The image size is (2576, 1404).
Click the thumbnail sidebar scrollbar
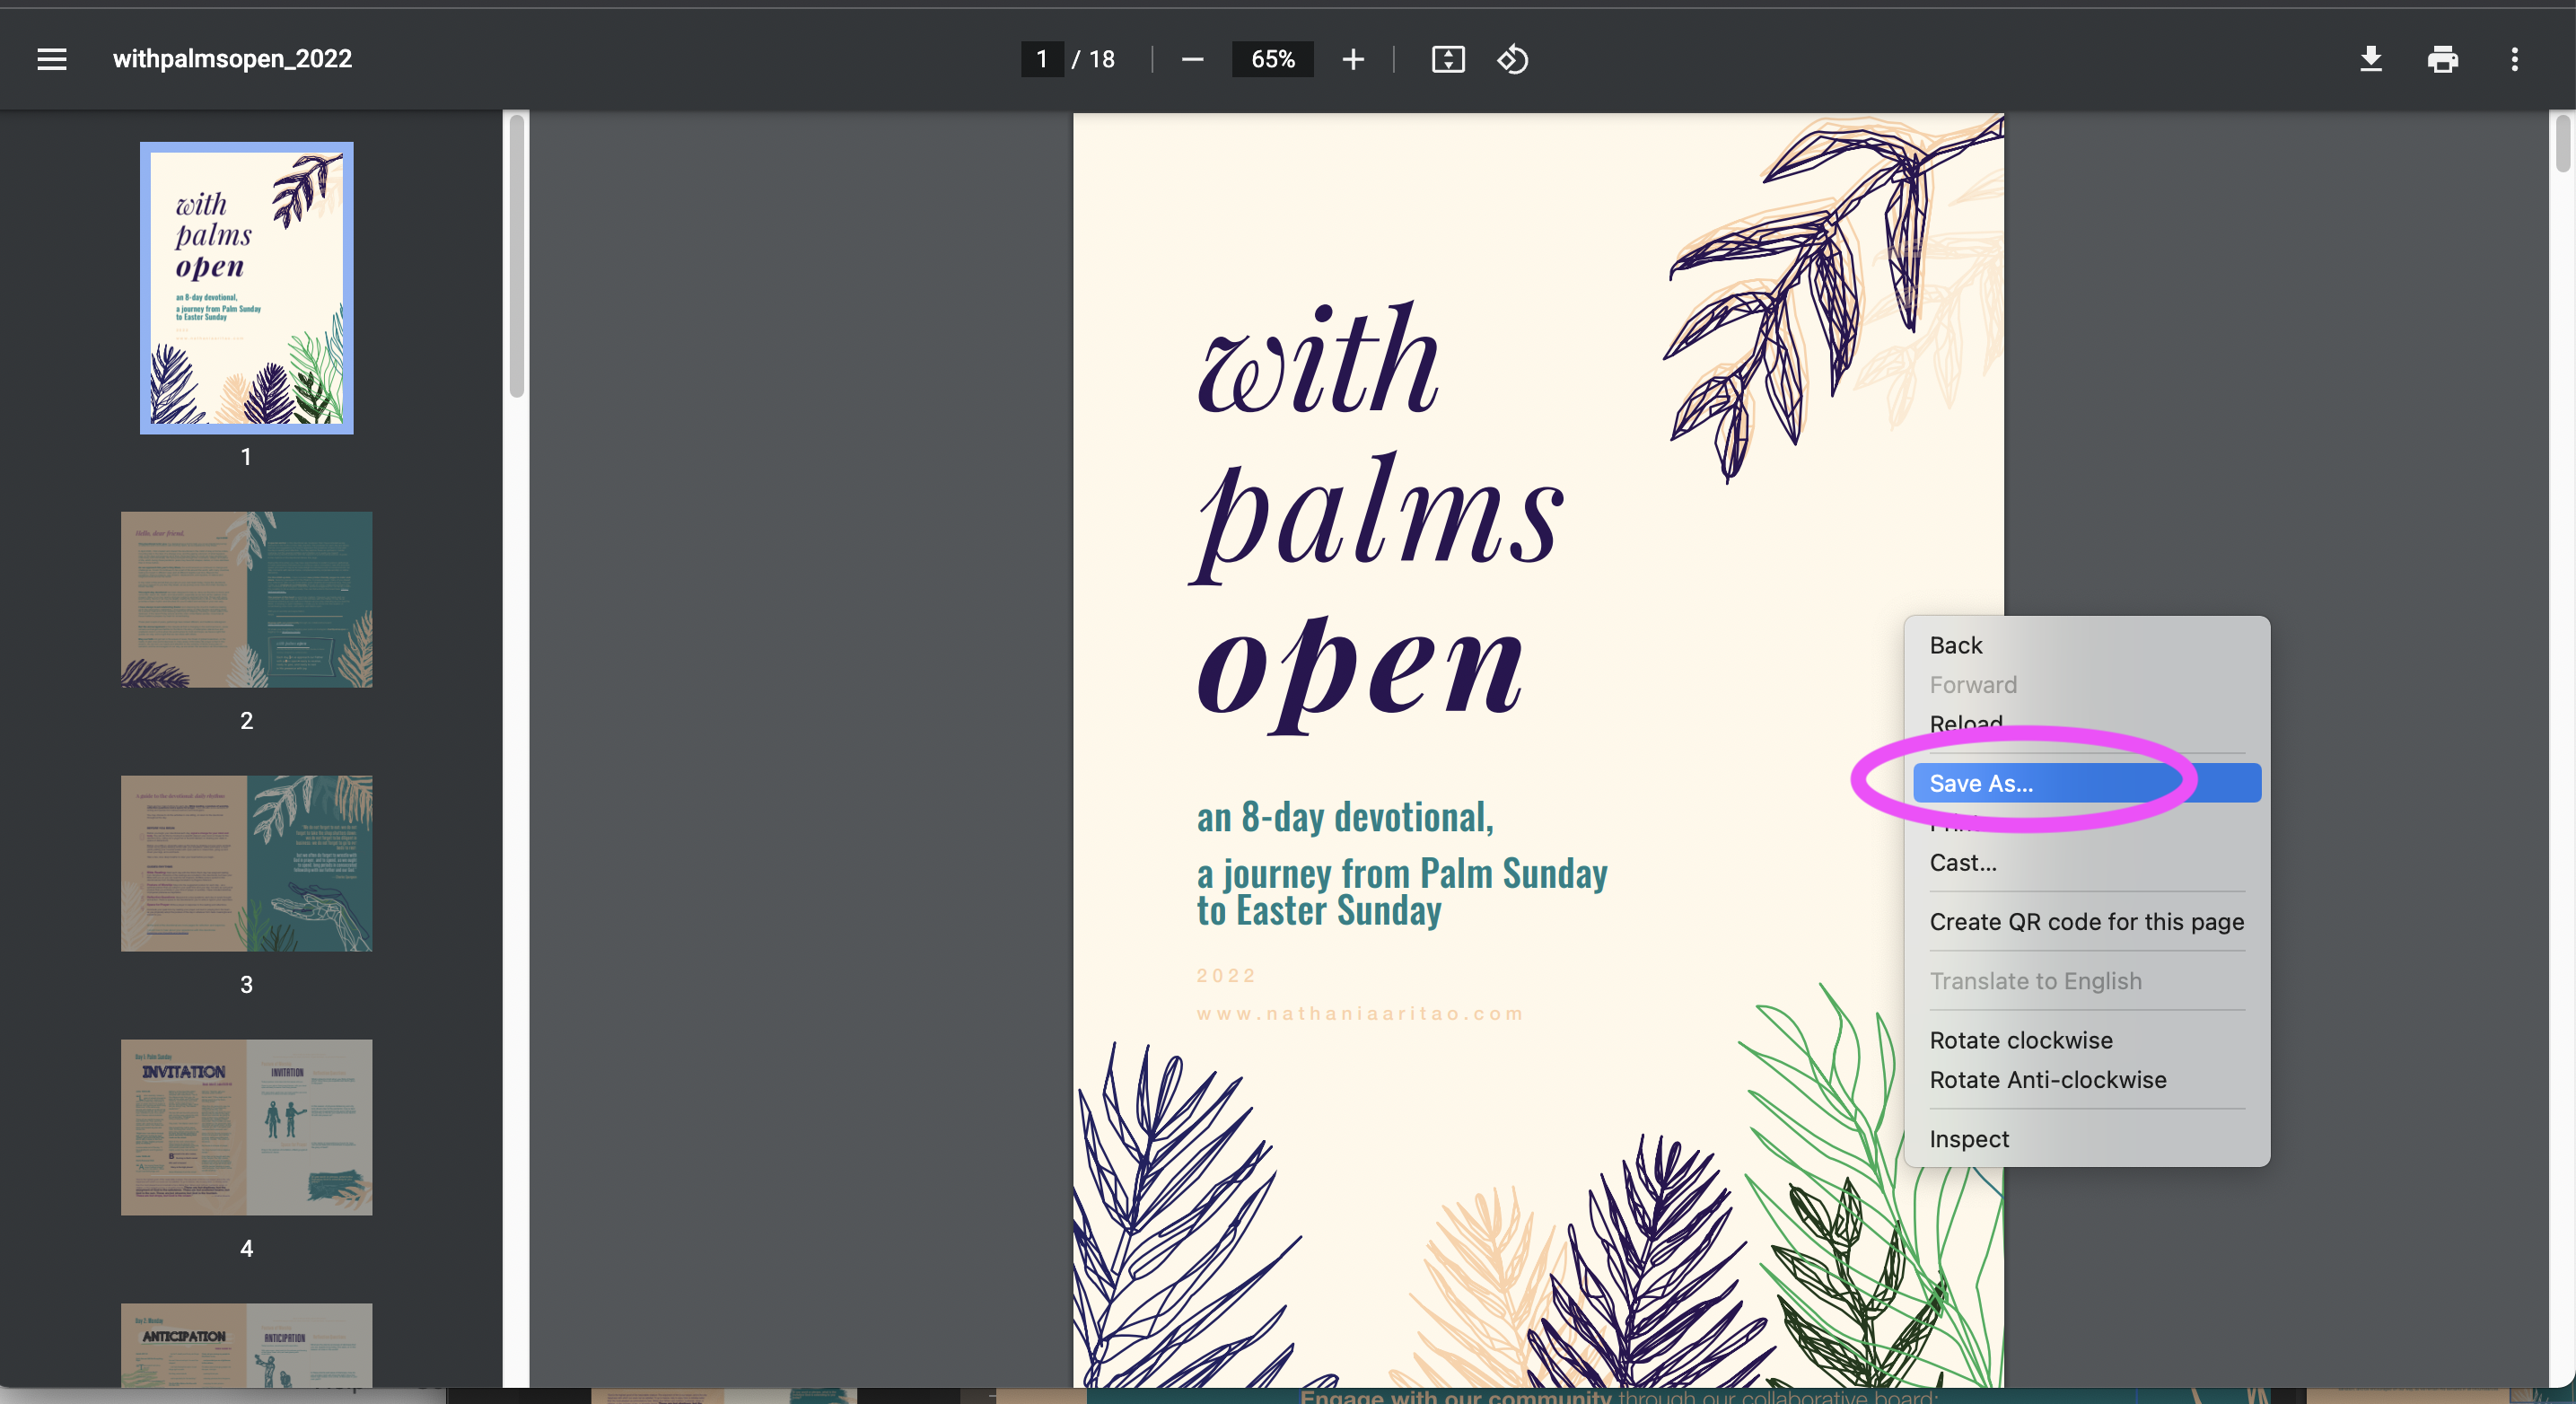[x=516, y=257]
